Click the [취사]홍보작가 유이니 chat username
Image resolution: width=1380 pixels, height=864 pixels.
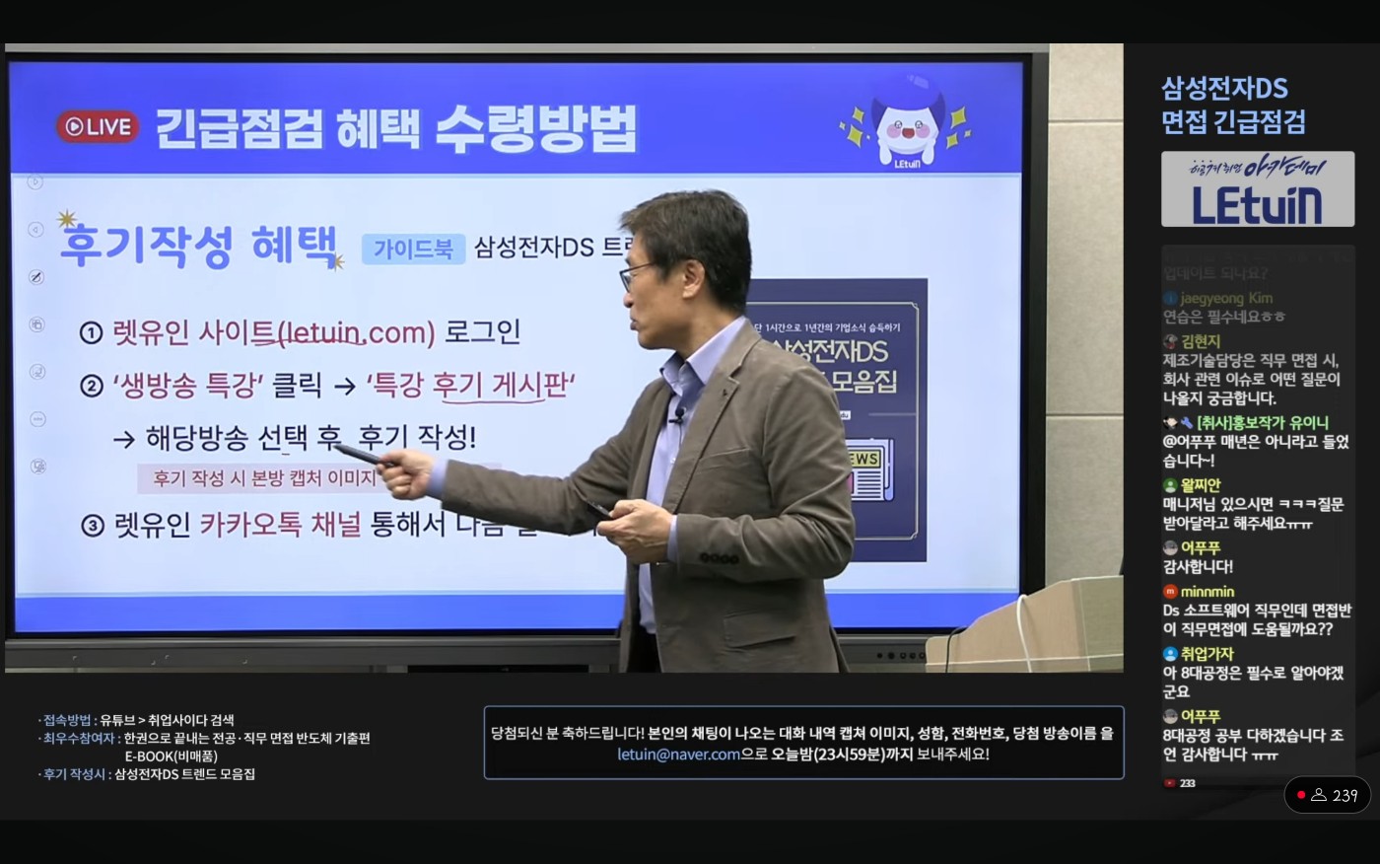[x=1262, y=422]
